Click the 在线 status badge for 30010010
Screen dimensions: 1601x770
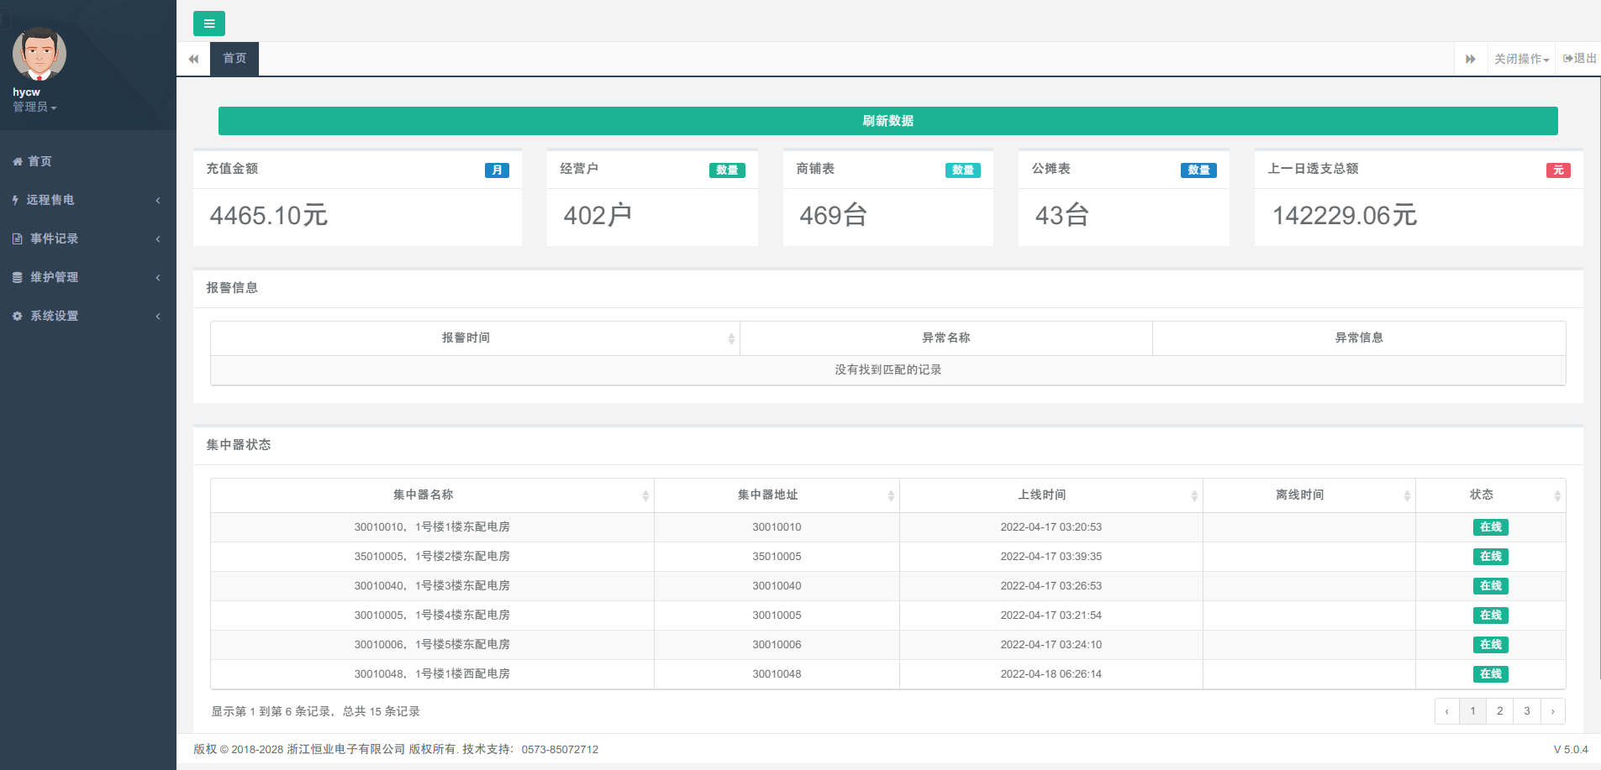pos(1490,527)
